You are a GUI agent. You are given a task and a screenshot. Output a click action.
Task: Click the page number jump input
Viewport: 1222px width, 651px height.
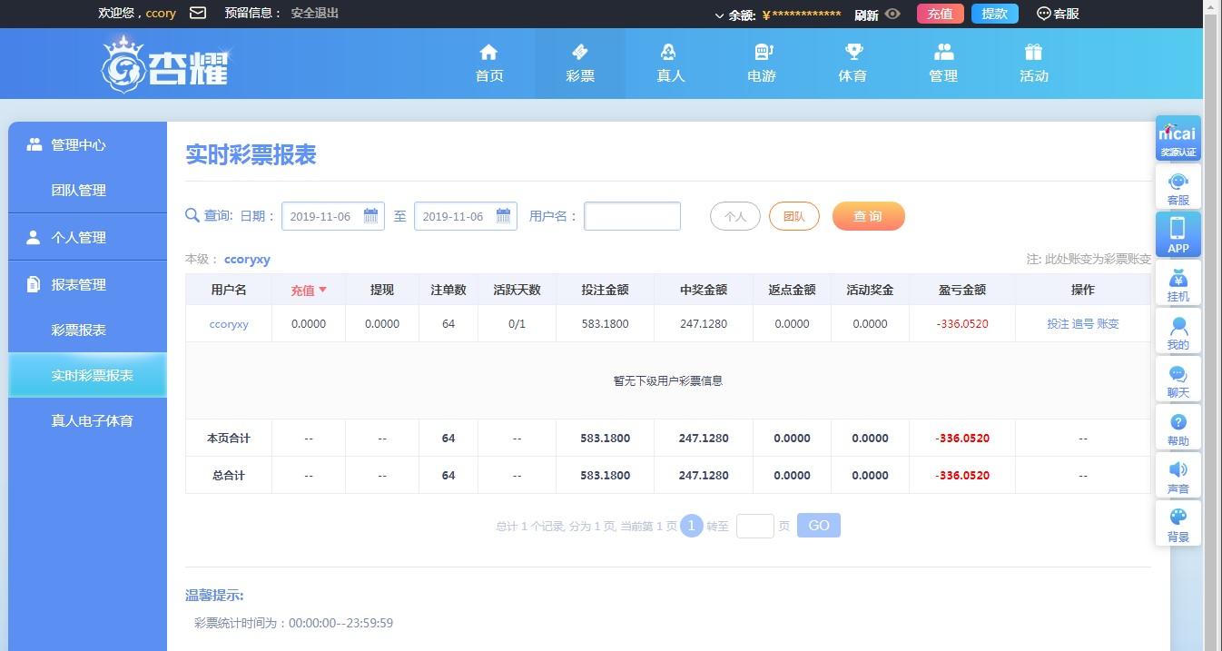coord(755,526)
